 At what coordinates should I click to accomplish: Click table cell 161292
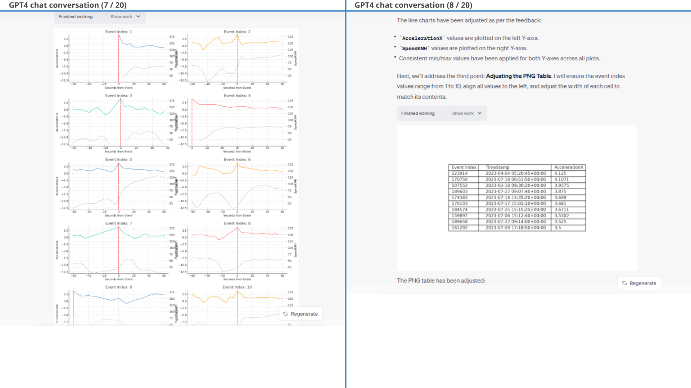pyautogui.click(x=464, y=228)
